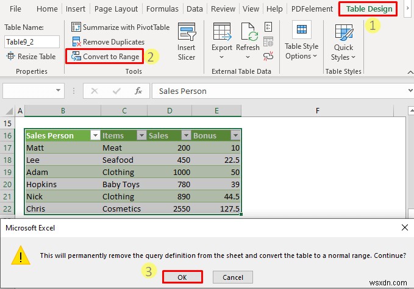This screenshot has width=414, height=289.
Task: Click Cancel in the confirmation dialog
Action: pyautogui.click(x=233, y=277)
